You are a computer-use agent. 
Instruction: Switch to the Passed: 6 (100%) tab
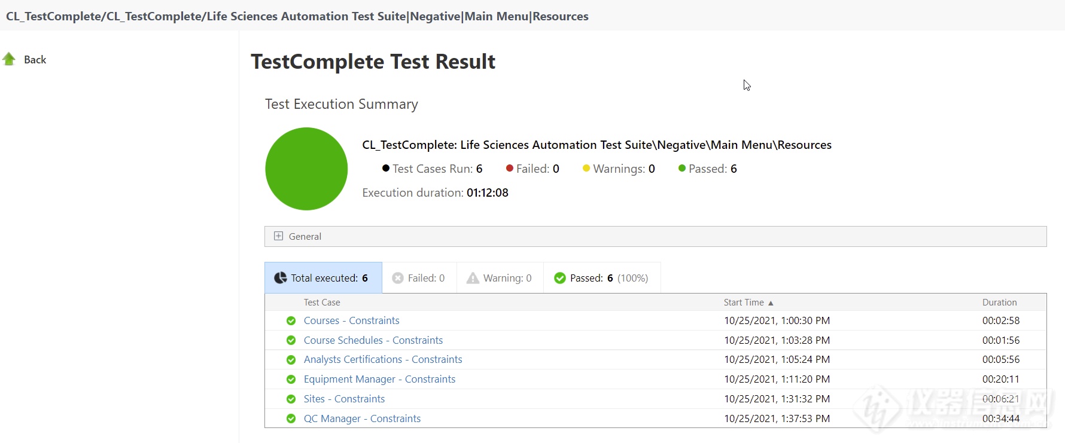pos(602,278)
